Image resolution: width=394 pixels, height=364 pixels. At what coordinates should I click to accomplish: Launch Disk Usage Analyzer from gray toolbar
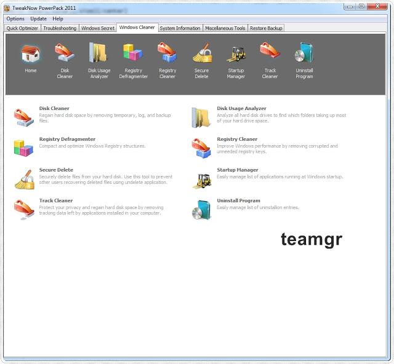99,52
